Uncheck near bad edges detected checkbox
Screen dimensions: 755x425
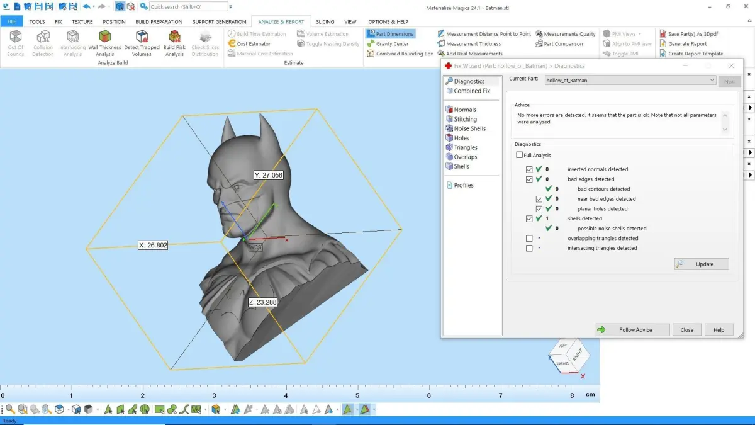[539, 199]
